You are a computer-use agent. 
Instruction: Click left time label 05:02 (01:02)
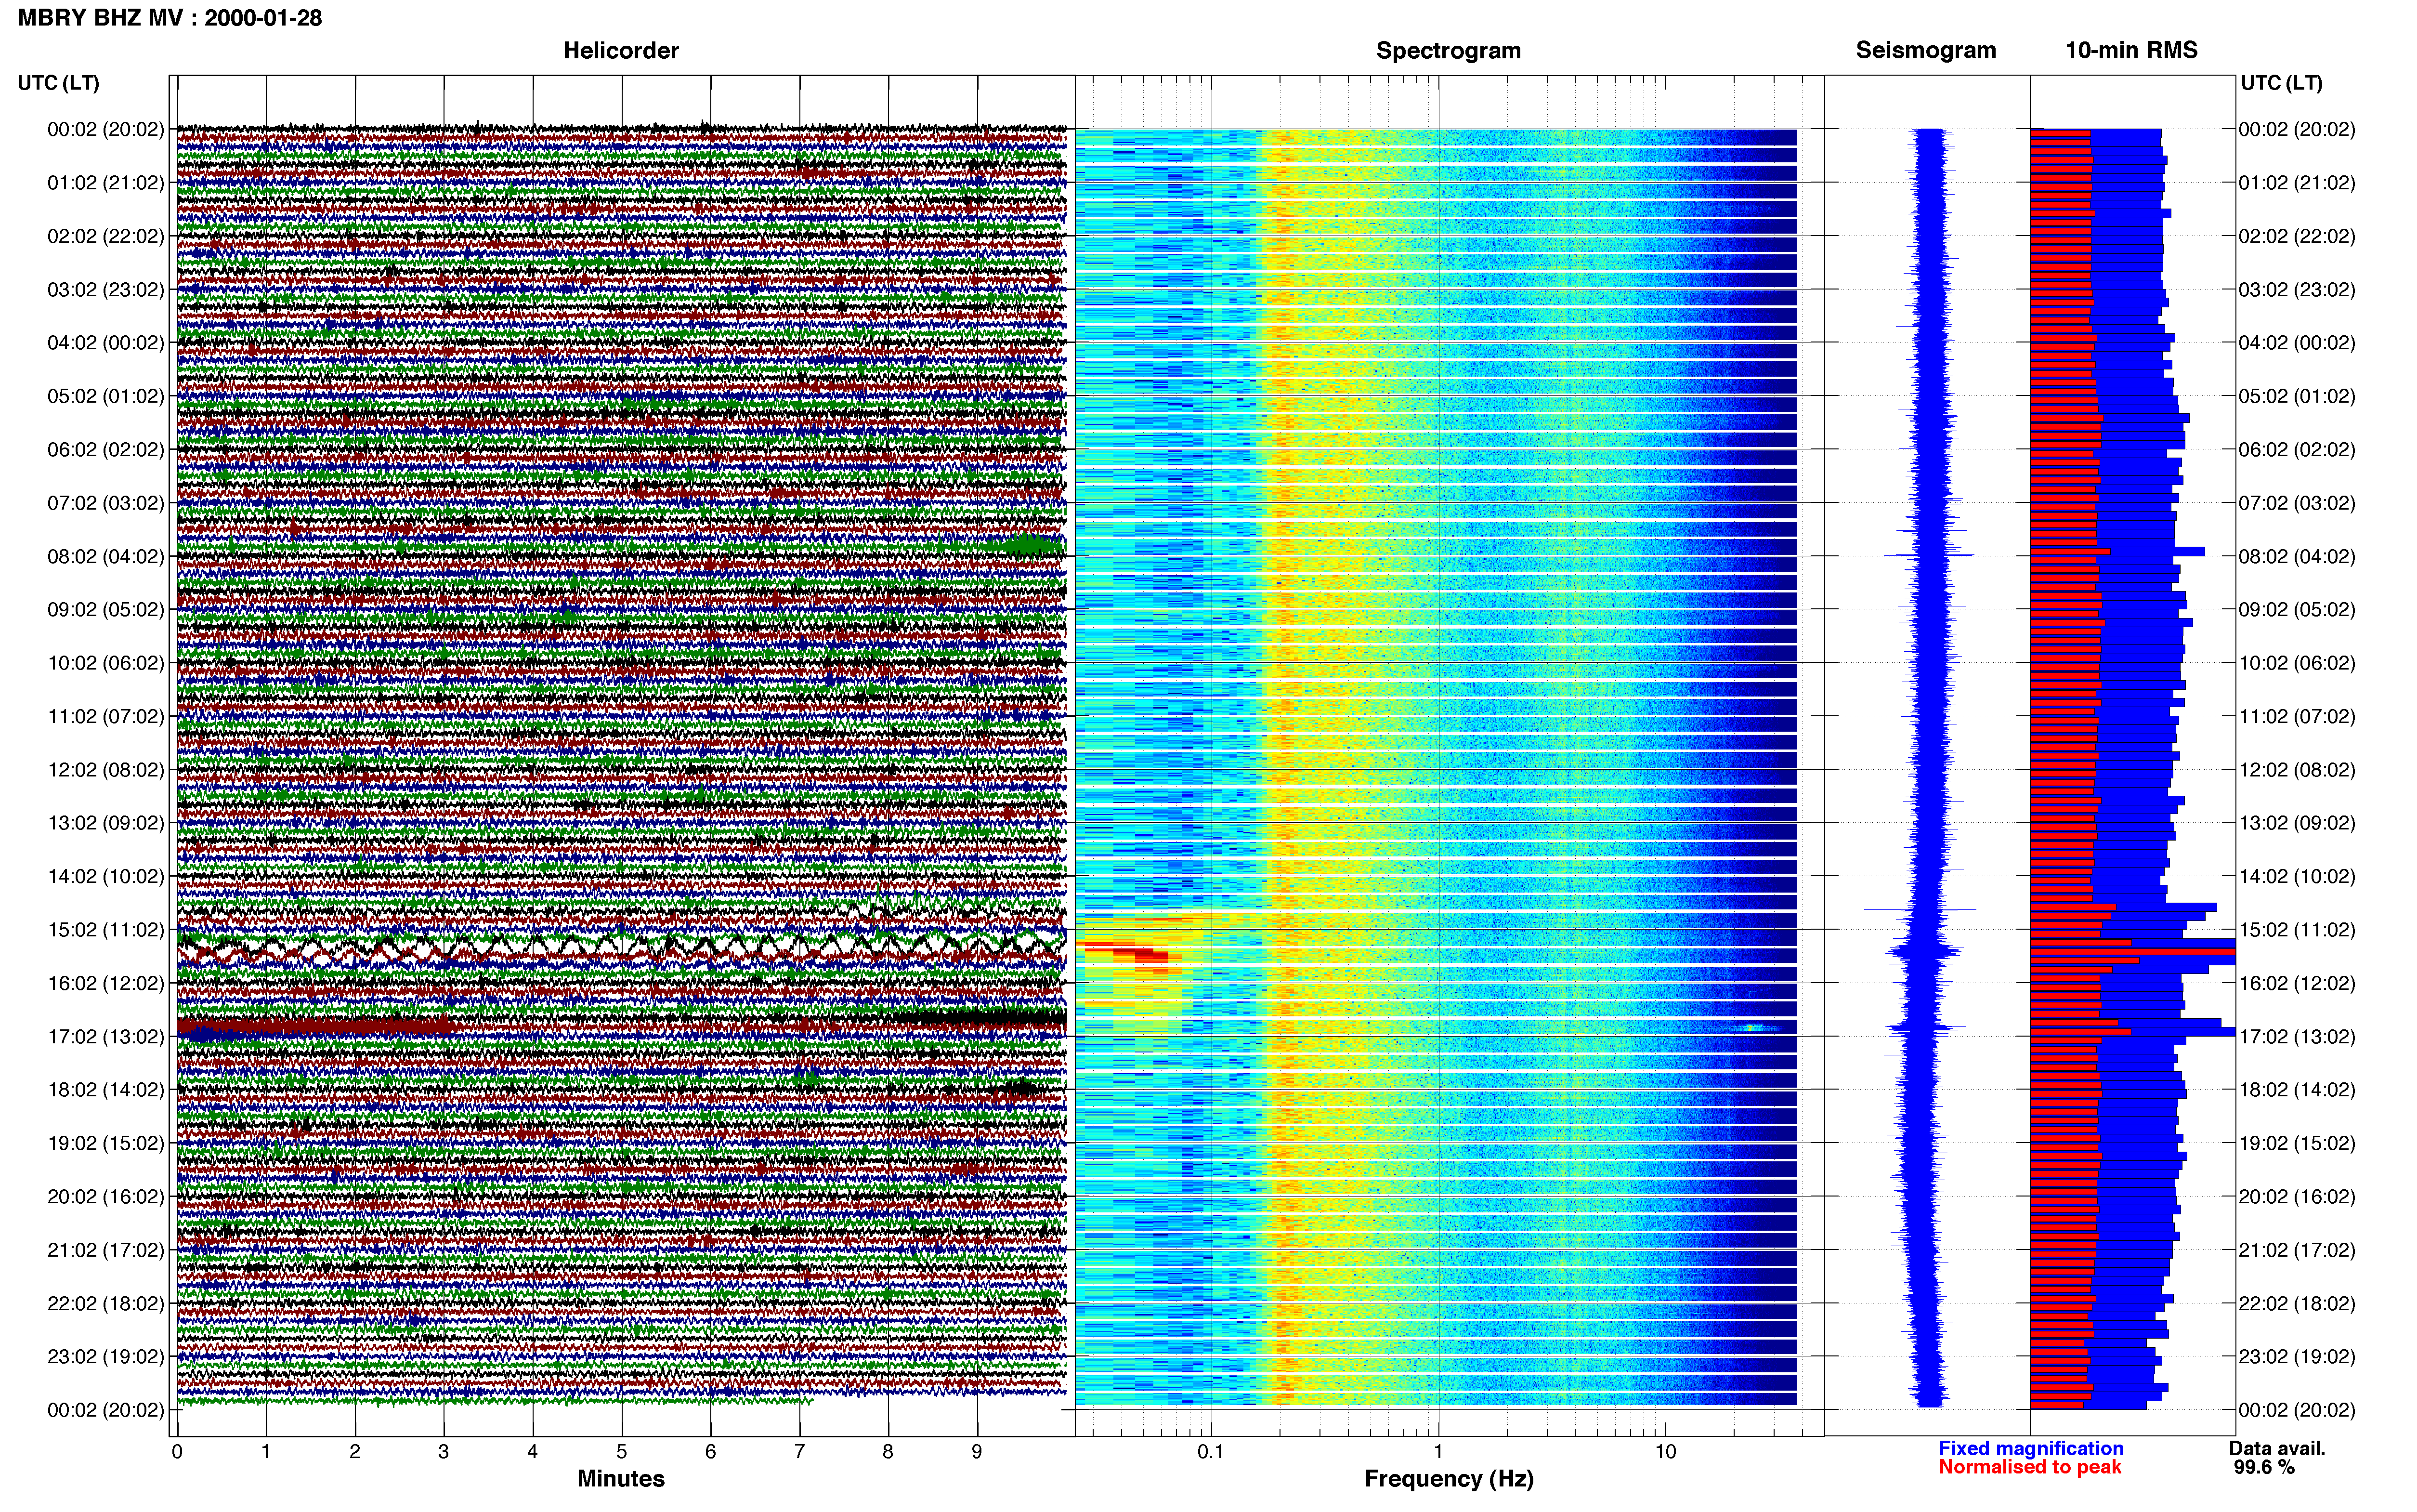(x=106, y=396)
